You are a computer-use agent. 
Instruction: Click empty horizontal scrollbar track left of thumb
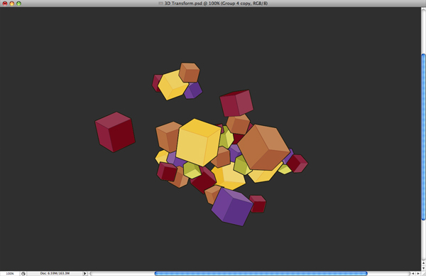point(122,274)
